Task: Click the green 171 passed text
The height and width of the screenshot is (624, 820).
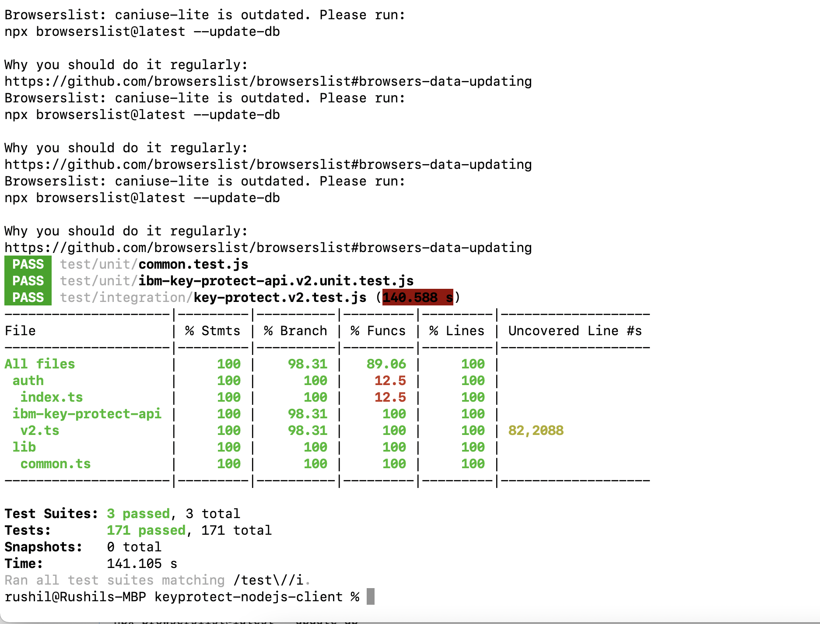Action: pyautogui.click(x=146, y=530)
